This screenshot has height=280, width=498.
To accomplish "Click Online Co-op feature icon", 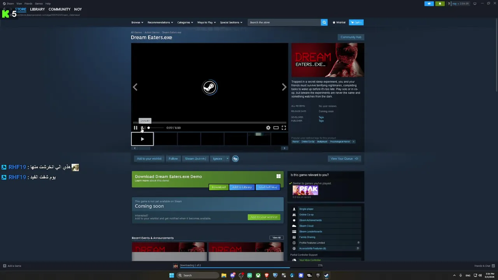I will click(294, 215).
